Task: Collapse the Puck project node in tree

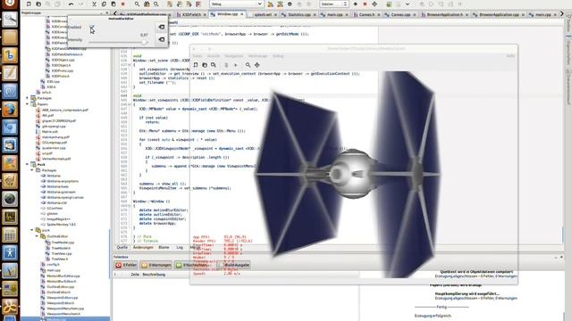Action: pyautogui.click(x=27, y=164)
